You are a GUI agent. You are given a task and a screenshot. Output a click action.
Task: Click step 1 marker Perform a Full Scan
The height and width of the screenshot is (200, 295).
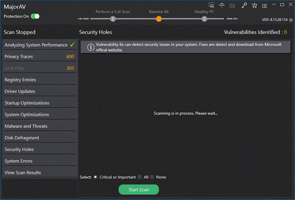pos(113,19)
